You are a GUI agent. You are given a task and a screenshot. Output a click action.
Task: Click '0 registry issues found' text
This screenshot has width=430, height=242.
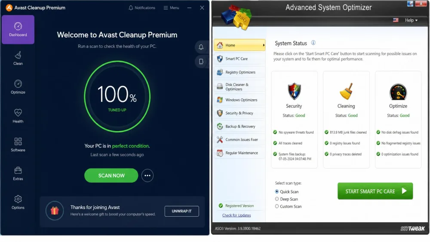[x=345, y=143]
